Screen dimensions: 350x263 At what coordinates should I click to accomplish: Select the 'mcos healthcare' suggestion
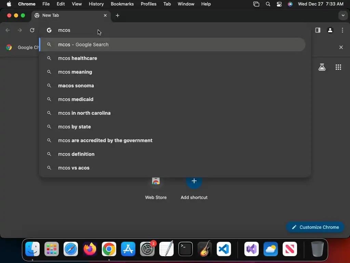point(172,58)
